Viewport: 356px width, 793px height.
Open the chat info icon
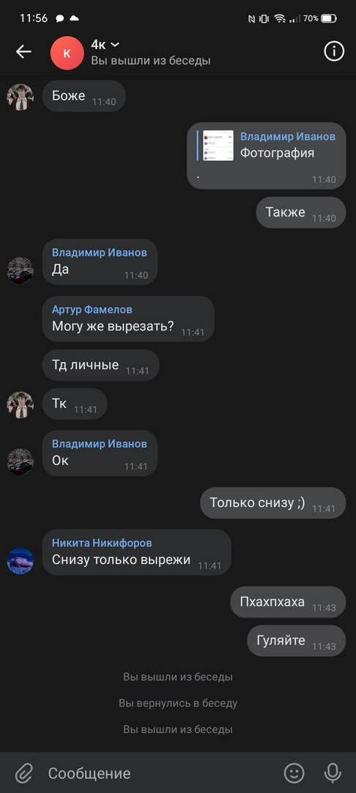pyautogui.click(x=334, y=51)
